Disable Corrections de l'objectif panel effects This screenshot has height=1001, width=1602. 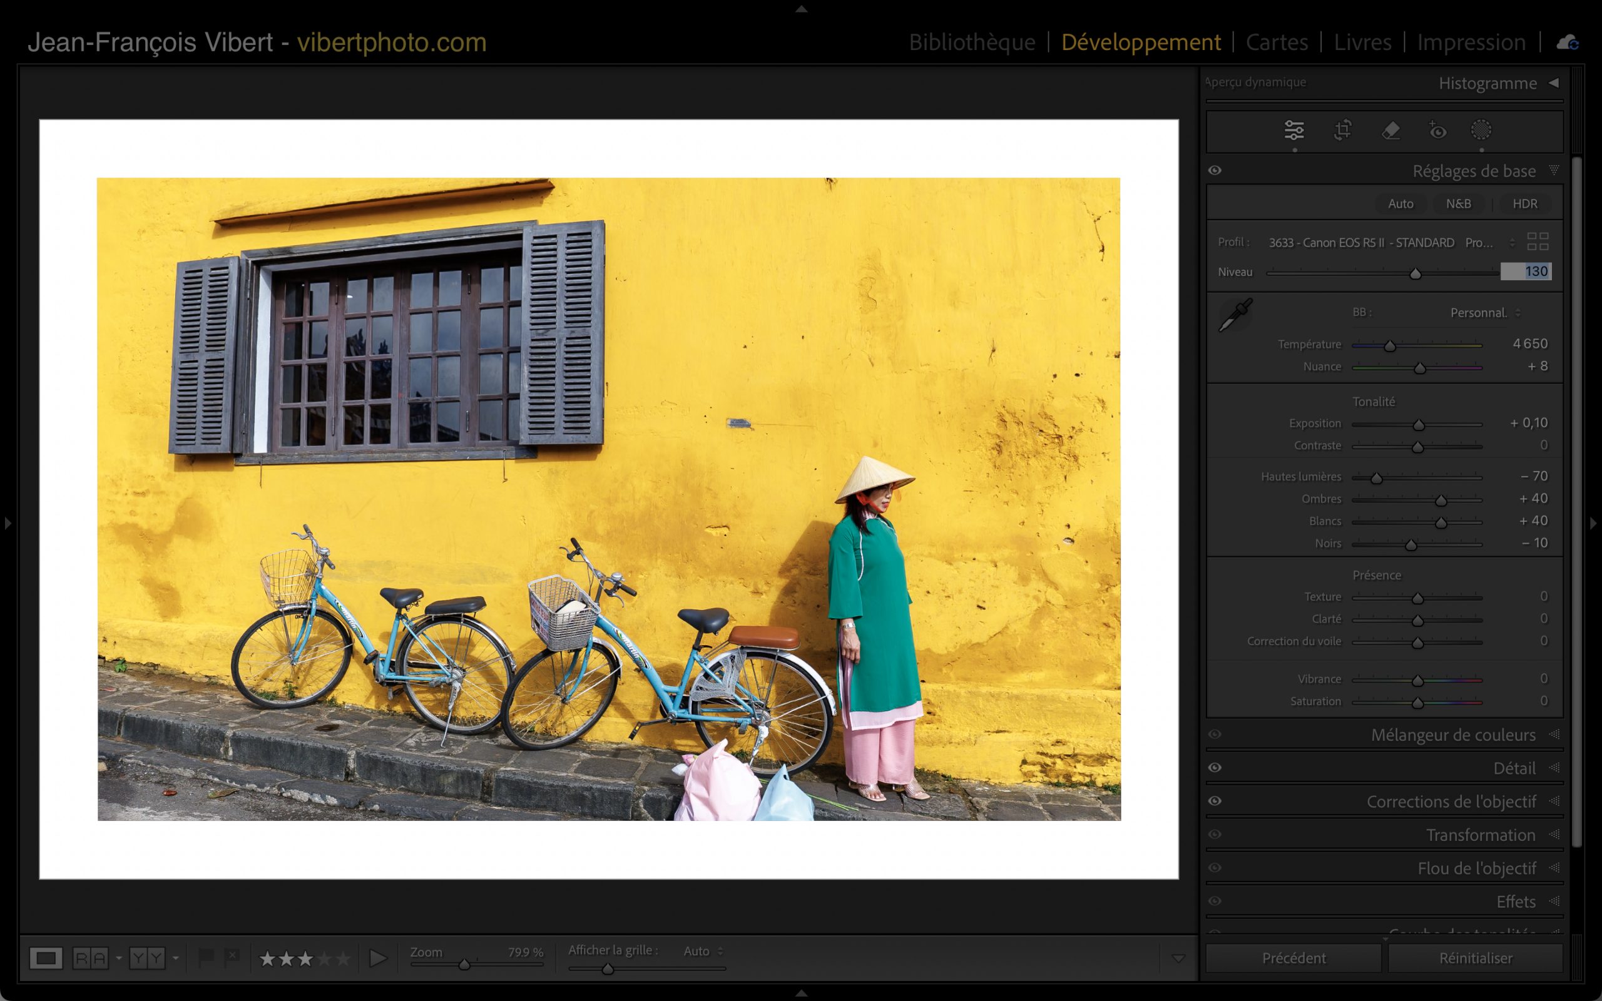click(1215, 801)
